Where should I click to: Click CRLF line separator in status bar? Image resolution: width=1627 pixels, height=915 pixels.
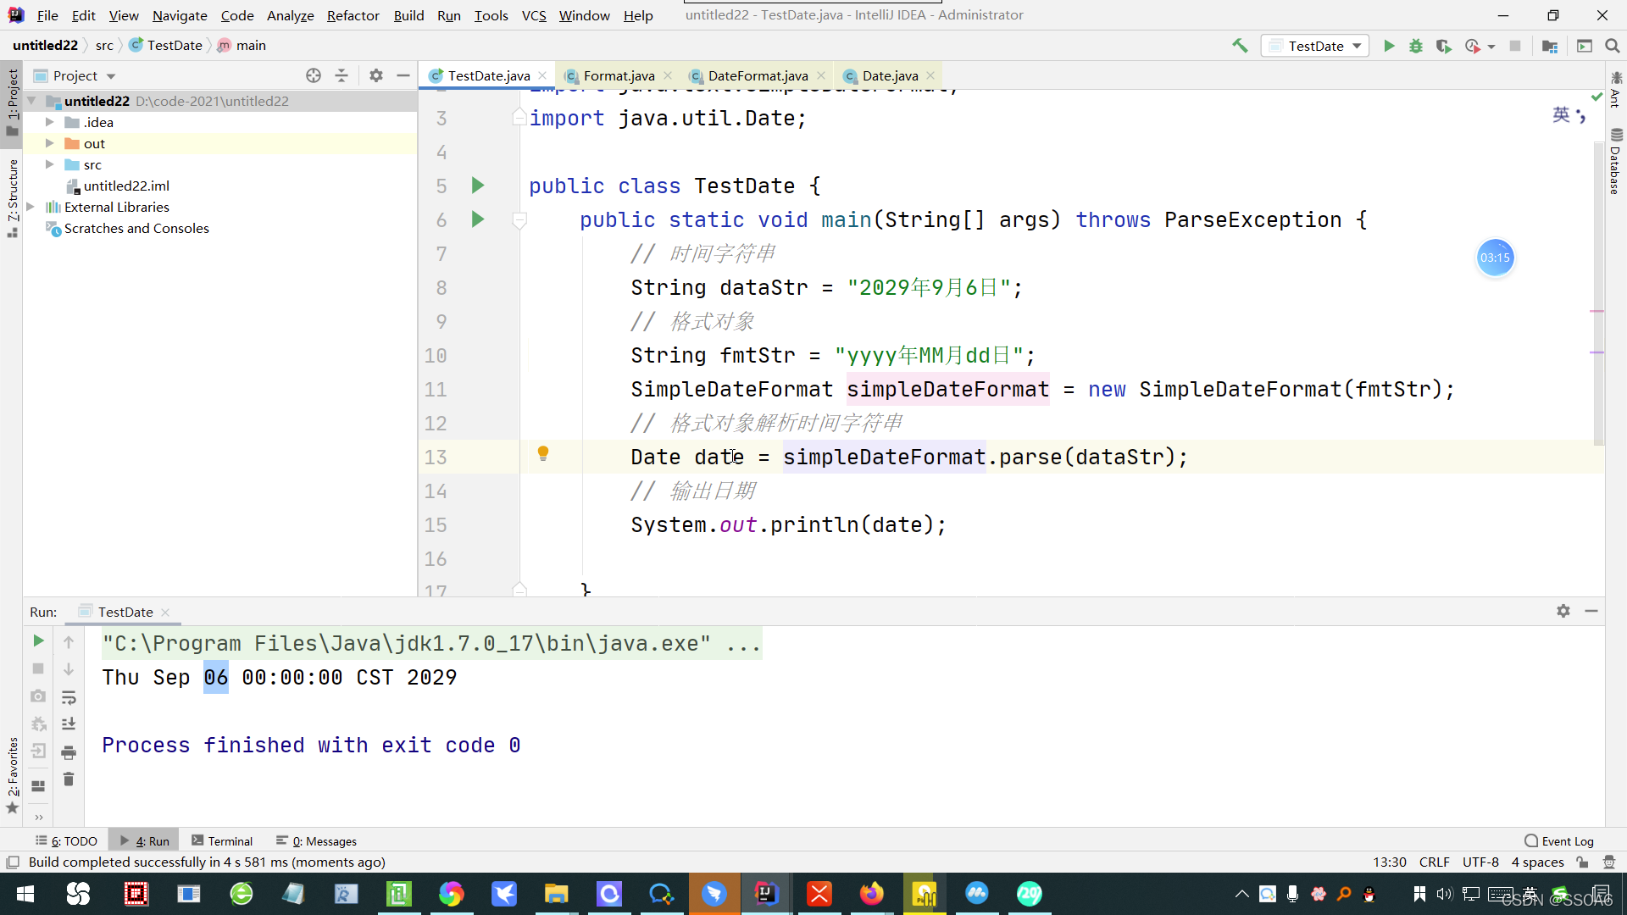(x=1434, y=862)
